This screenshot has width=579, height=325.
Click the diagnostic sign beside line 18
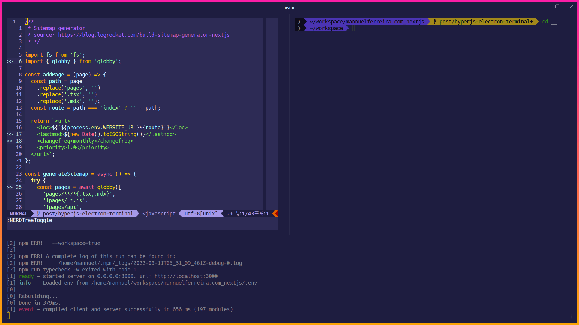10,141
